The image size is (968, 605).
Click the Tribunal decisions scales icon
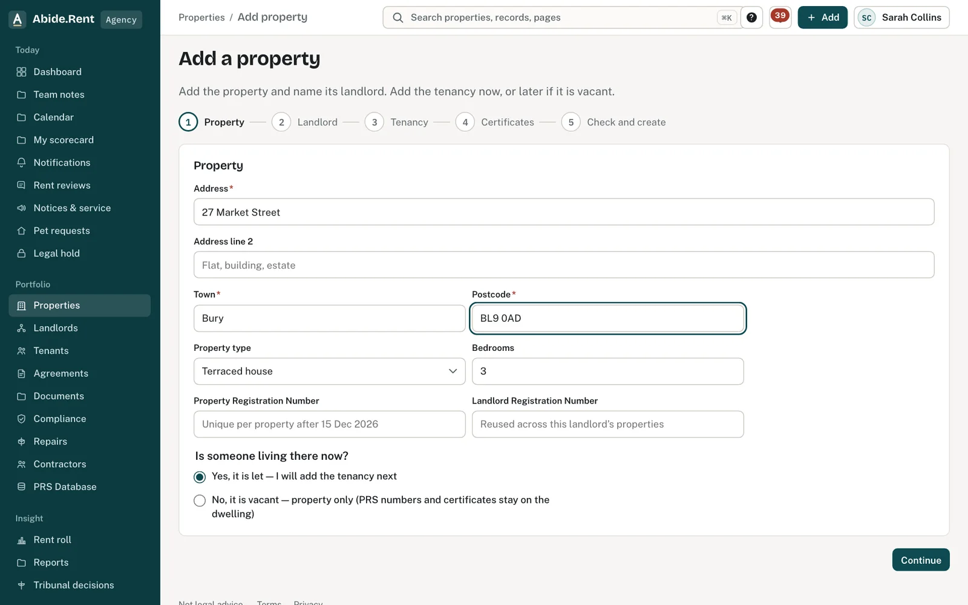click(21, 585)
